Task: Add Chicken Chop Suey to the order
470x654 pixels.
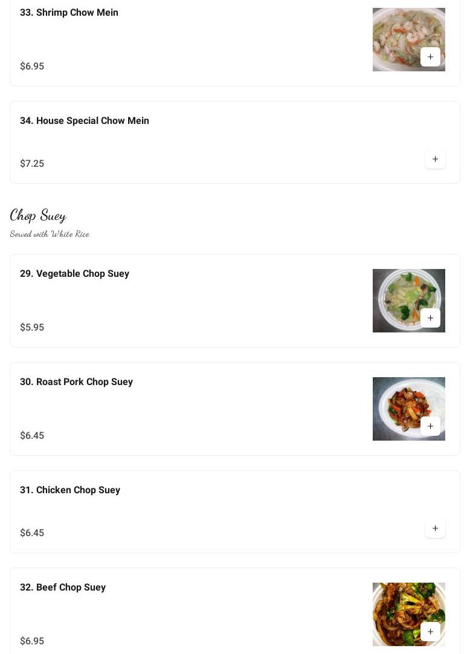Action: pos(435,528)
